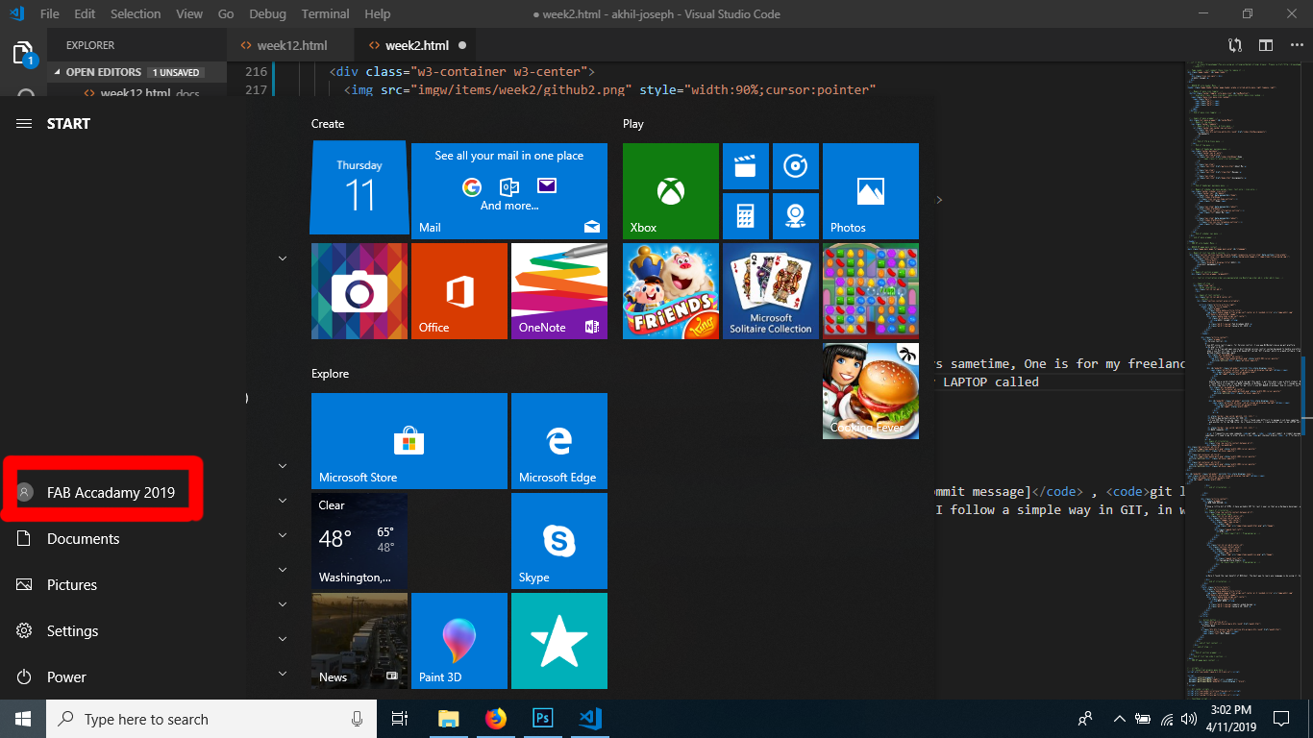Split the VS Code editor to the right

(1266, 45)
